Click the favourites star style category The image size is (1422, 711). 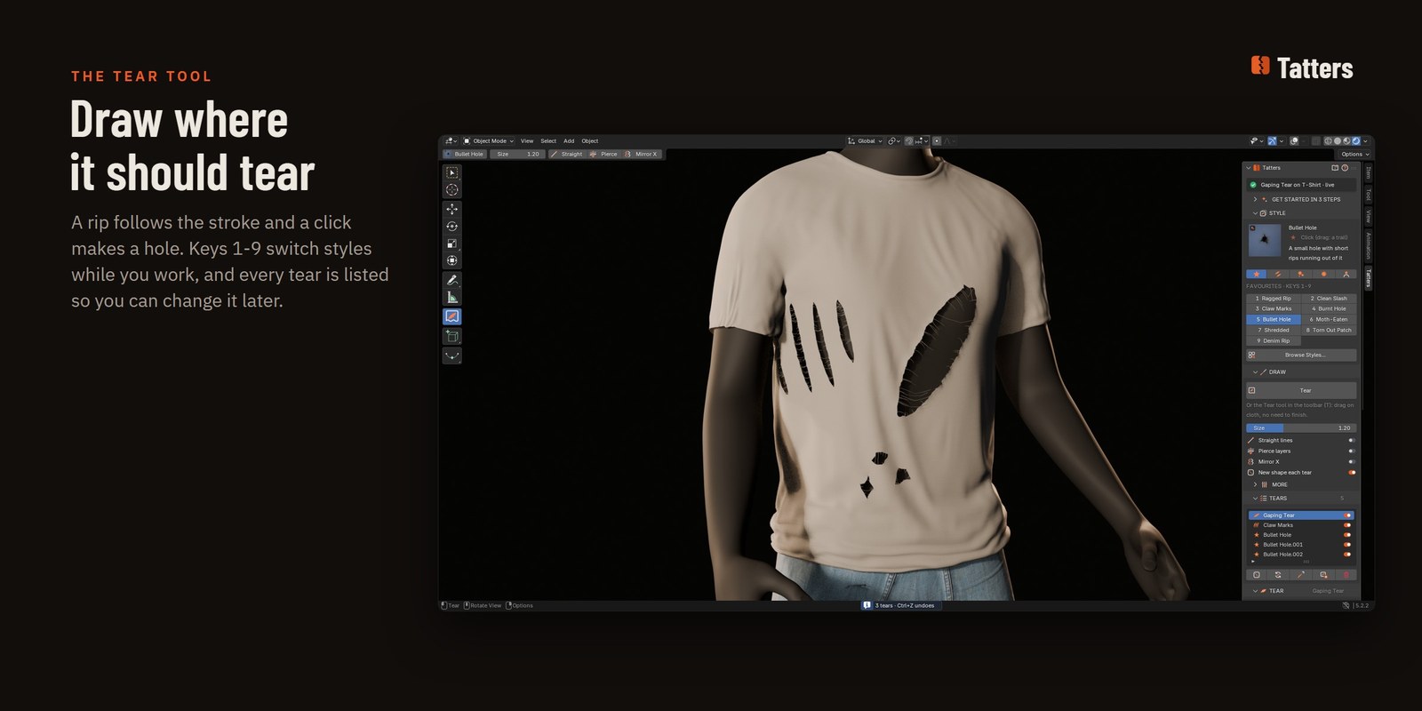click(1257, 274)
